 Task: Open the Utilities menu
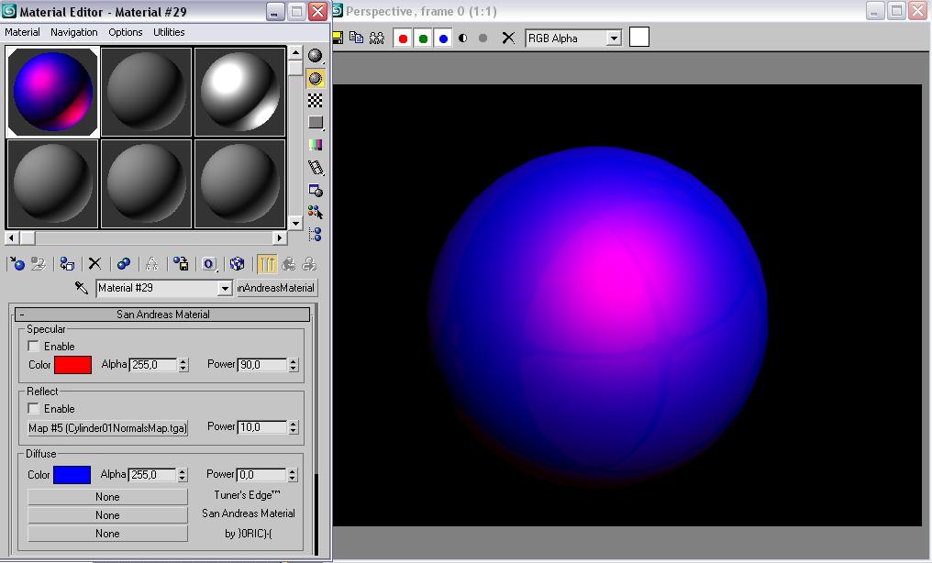[x=169, y=32]
